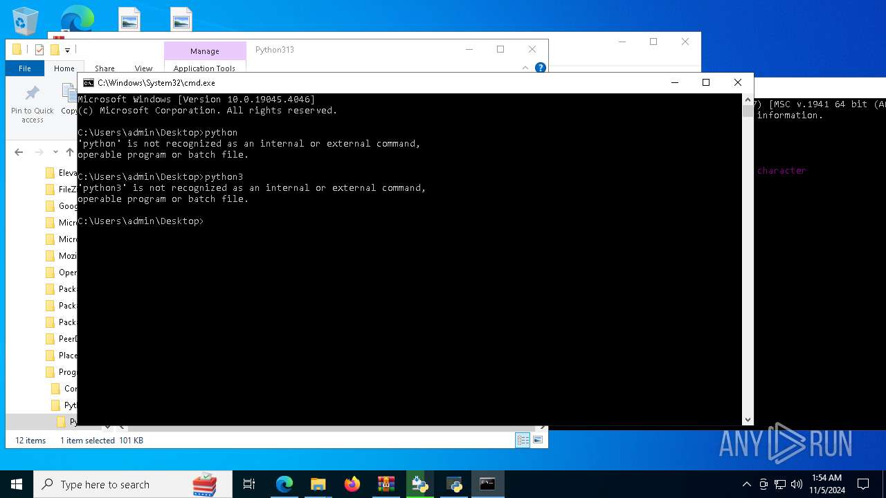
Task: Click the '12 items' status bar text
Action: (30, 441)
